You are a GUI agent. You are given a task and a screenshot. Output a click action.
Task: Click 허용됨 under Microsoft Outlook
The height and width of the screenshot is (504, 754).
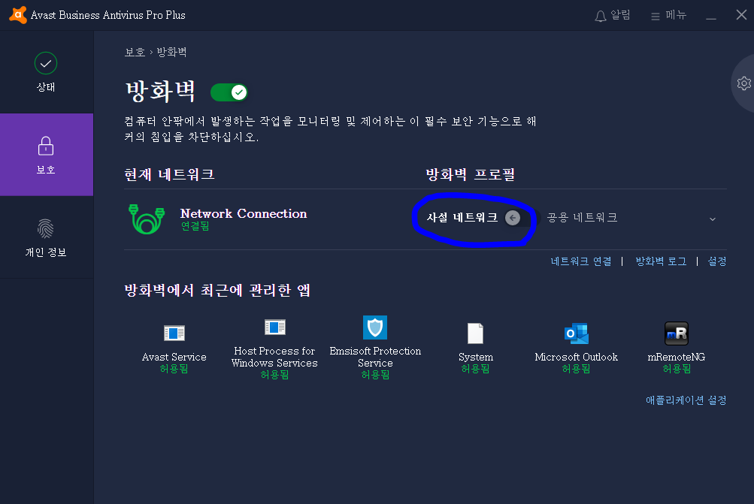tap(576, 369)
